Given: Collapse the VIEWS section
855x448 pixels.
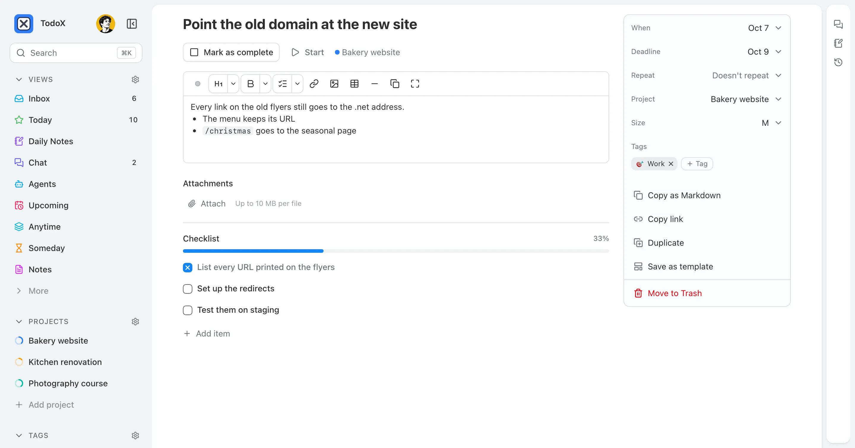Looking at the screenshot, I should pyautogui.click(x=19, y=79).
